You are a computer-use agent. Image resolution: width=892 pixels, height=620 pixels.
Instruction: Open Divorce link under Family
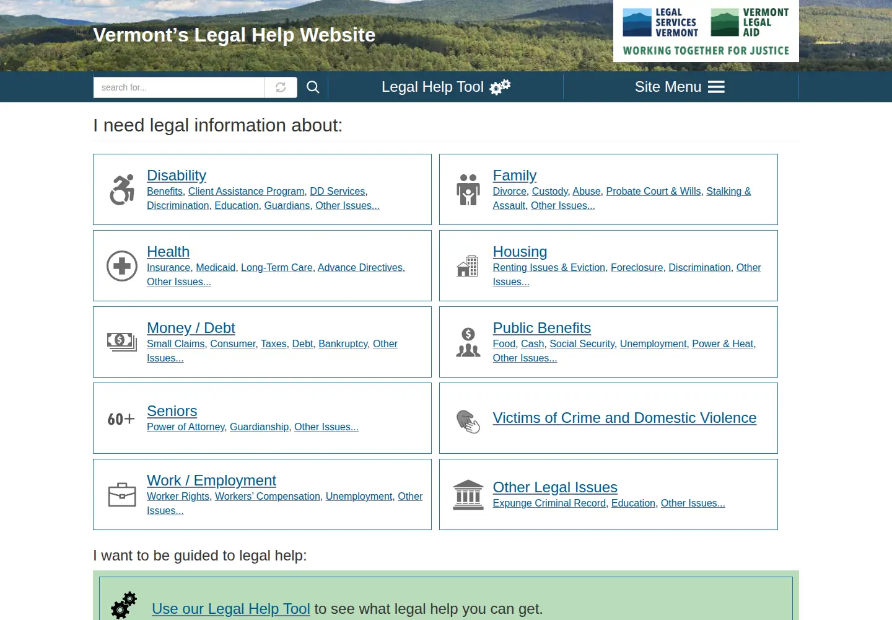click(510, 191)
